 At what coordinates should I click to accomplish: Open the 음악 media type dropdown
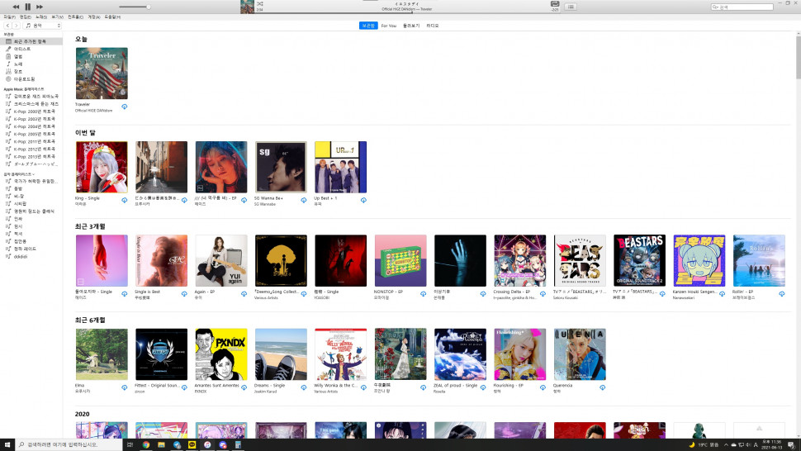pyautogui.click(x=43, y=25)
